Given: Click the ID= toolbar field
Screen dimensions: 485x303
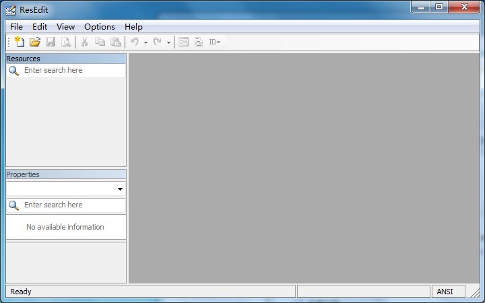Looking at the screenshot, I should click(x=215, y=42).
